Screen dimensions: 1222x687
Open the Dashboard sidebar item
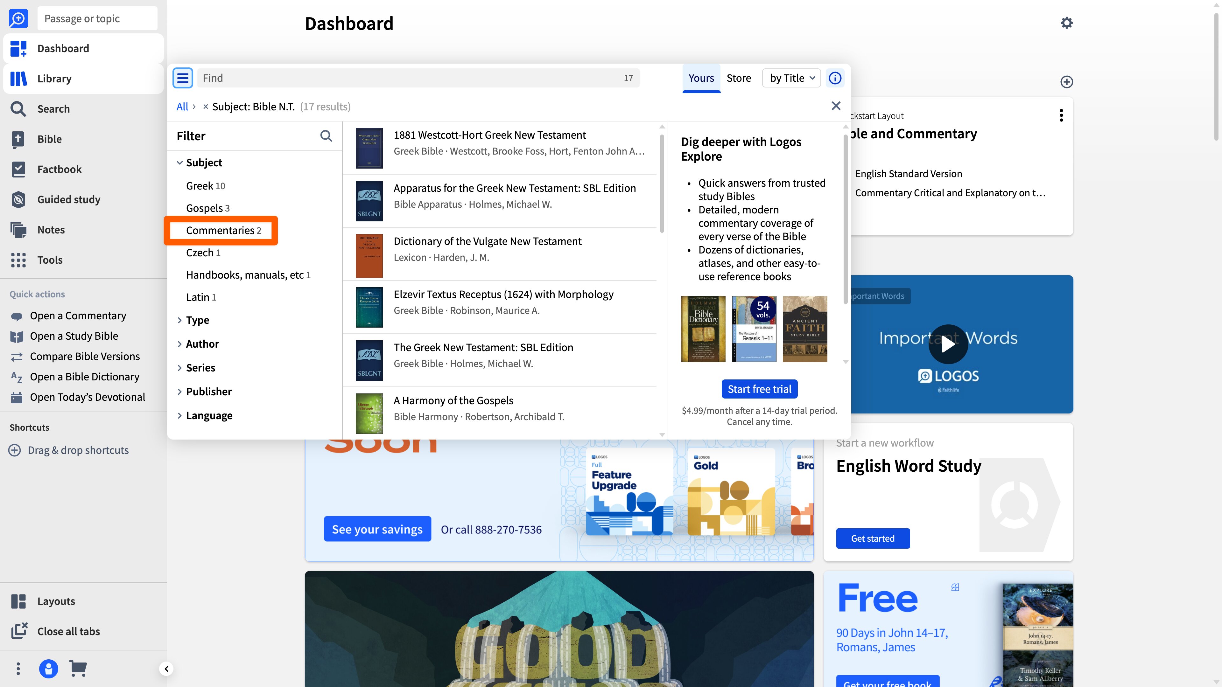click(x=83, y=48)
